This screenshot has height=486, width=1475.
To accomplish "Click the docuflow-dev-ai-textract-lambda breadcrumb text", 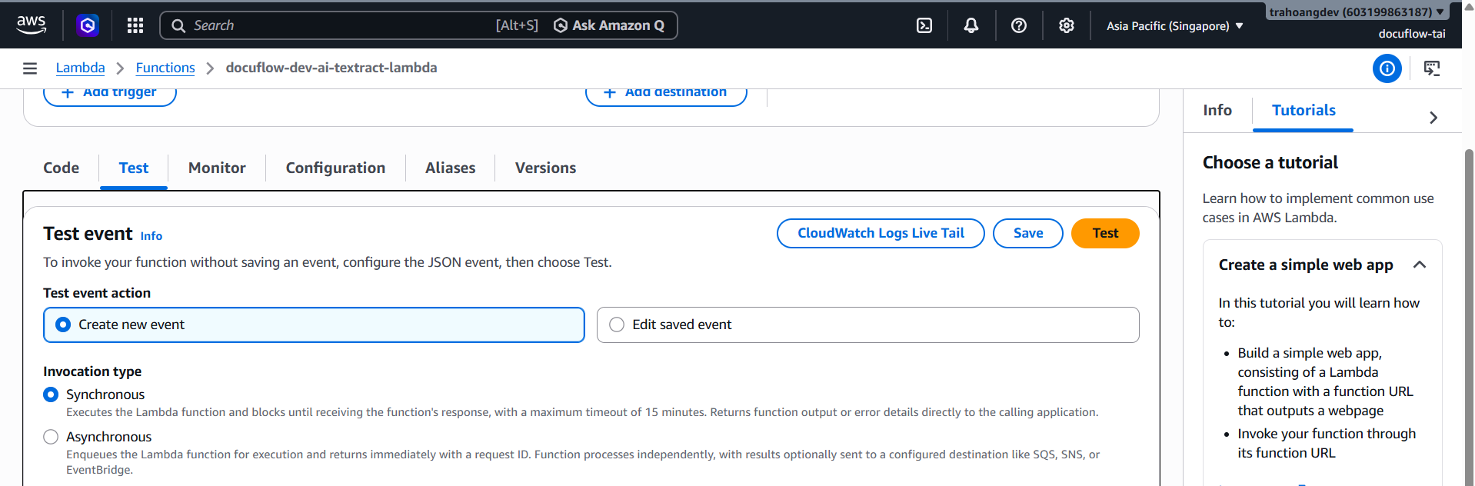I will tap(331, 68).
